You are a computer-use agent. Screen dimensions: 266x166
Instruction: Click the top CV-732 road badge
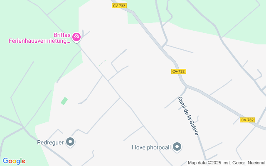click(119, 6)
